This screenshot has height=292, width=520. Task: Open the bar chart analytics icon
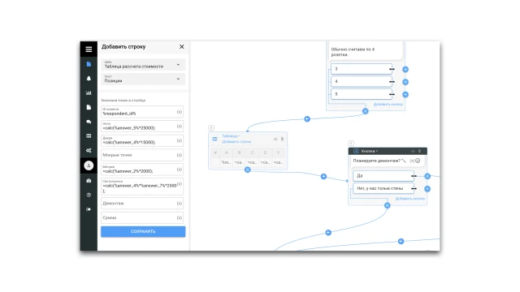(89, 92)
